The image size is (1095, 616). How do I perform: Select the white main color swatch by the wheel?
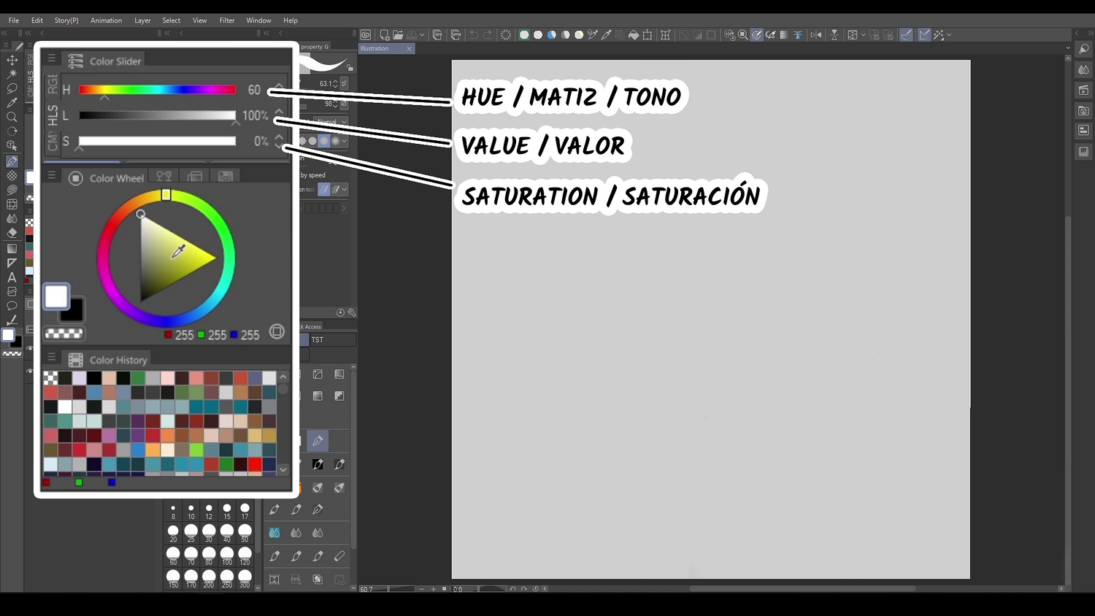56,297
